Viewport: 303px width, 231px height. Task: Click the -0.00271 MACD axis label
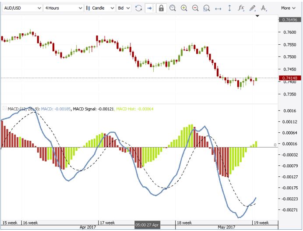[290, 210]
